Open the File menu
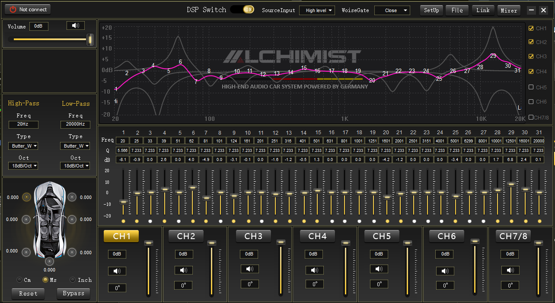The image size is (555, 303). point(457,10)
